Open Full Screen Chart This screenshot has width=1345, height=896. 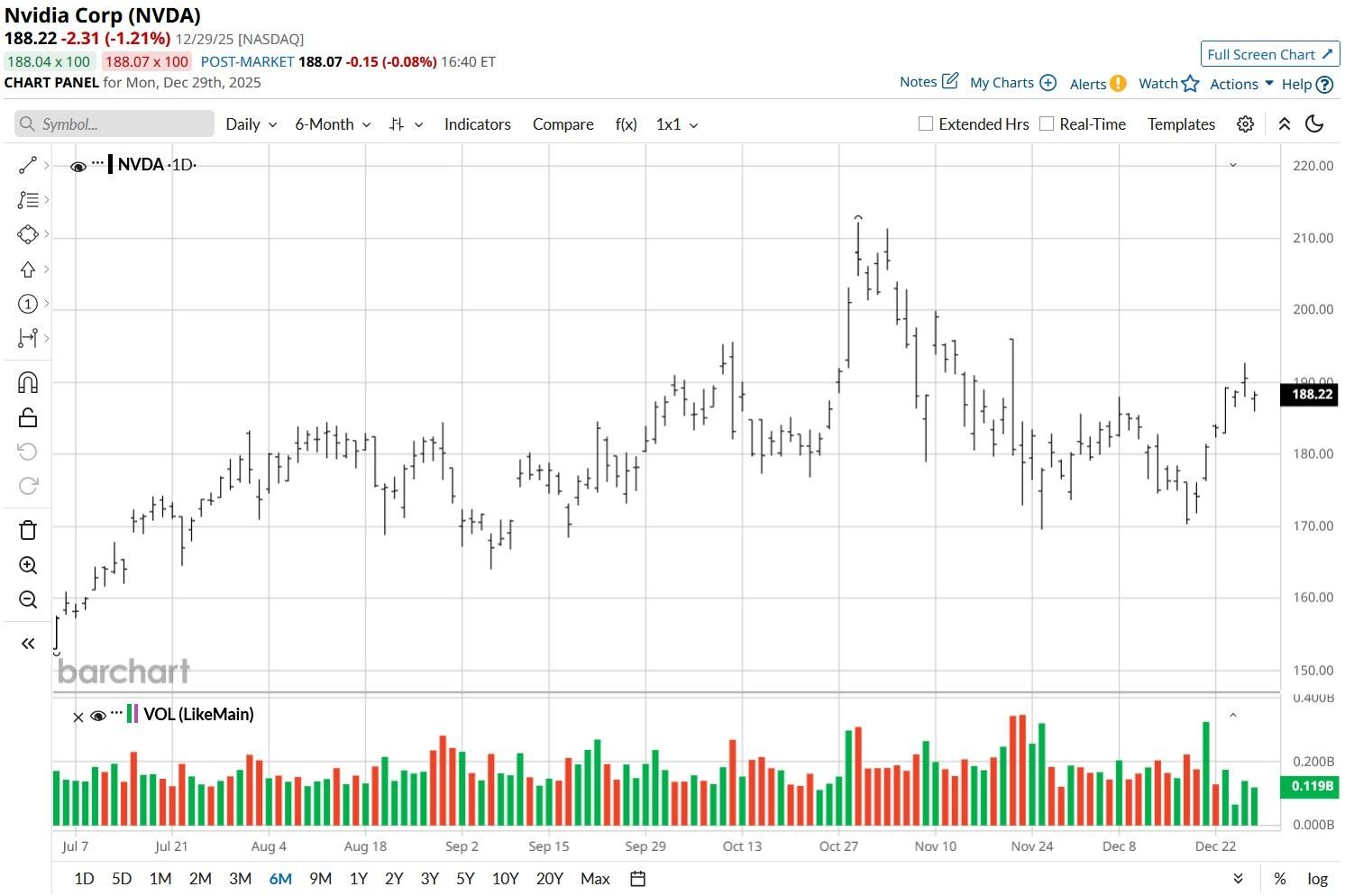coord(1270,54)
